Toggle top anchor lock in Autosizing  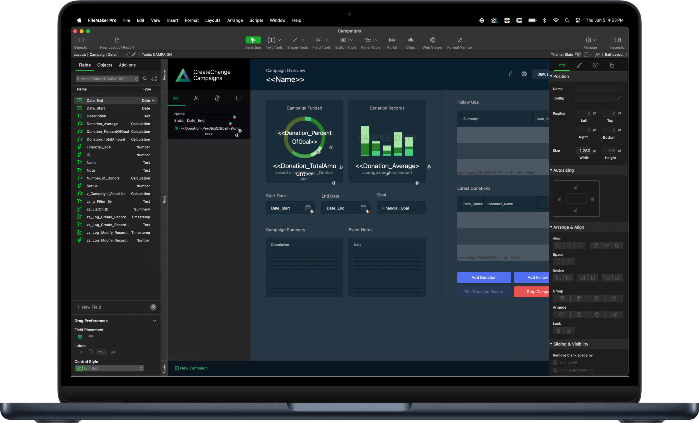click(576, 187)
